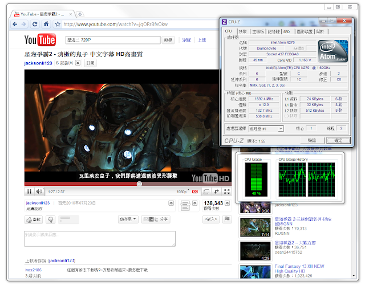Click the browser address bar URL
Image resolution: width=365 pixels, height=285 pixels.
[115, 24]
